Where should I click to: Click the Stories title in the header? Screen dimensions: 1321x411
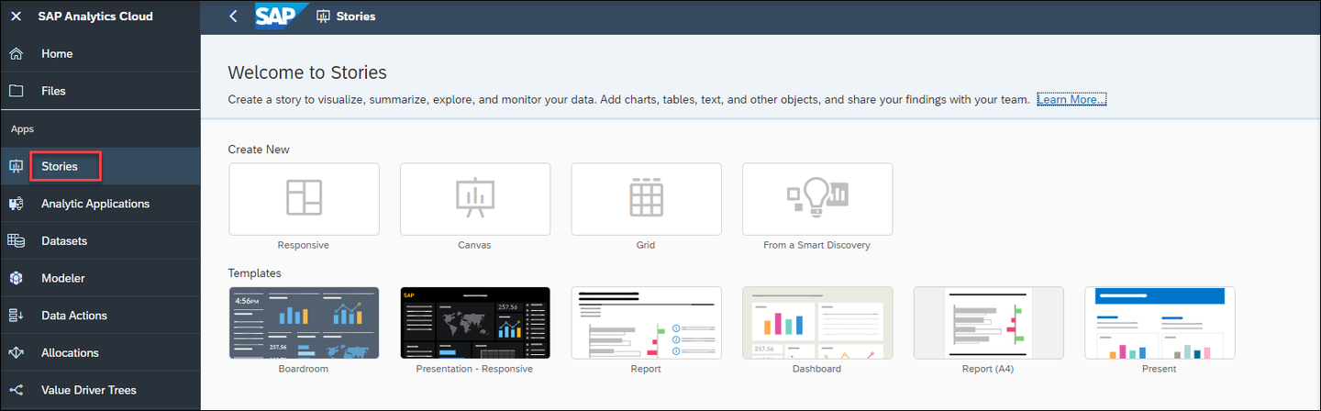pos(356,17)
